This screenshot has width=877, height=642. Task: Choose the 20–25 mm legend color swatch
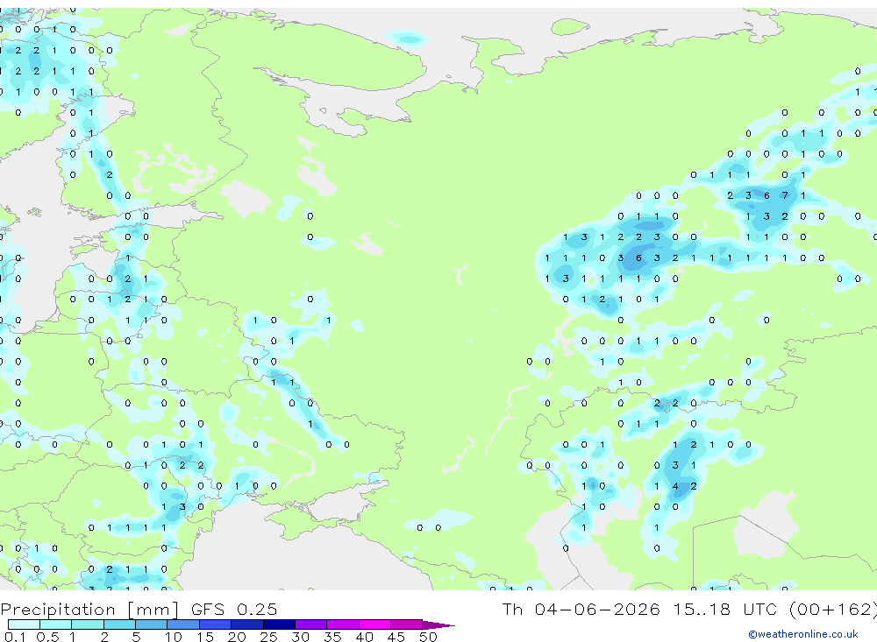coord(247,624)
